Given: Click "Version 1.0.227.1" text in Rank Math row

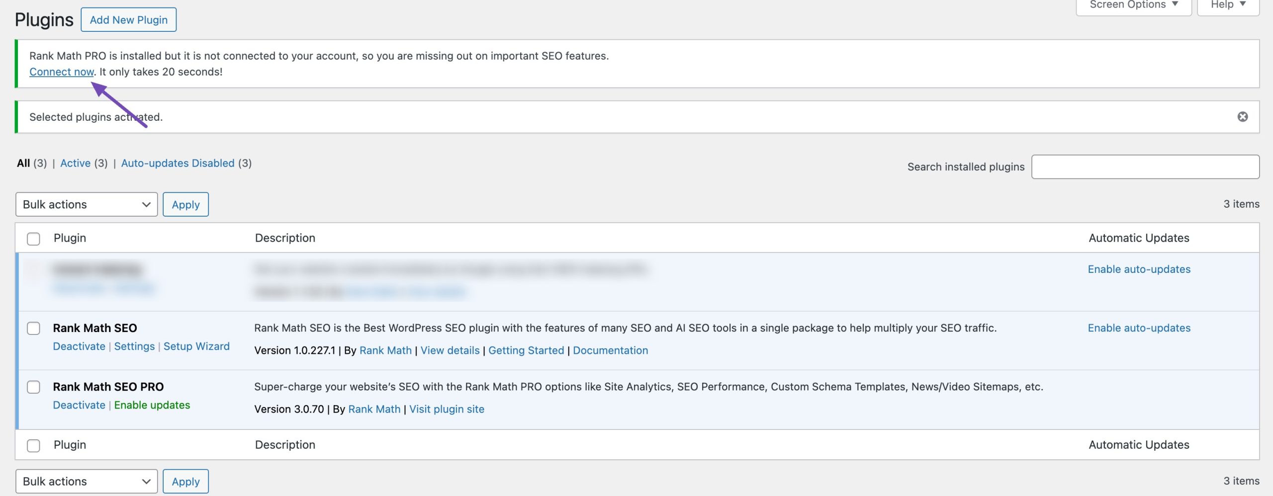Looking at the screenshot, I should tap(295, 350).
